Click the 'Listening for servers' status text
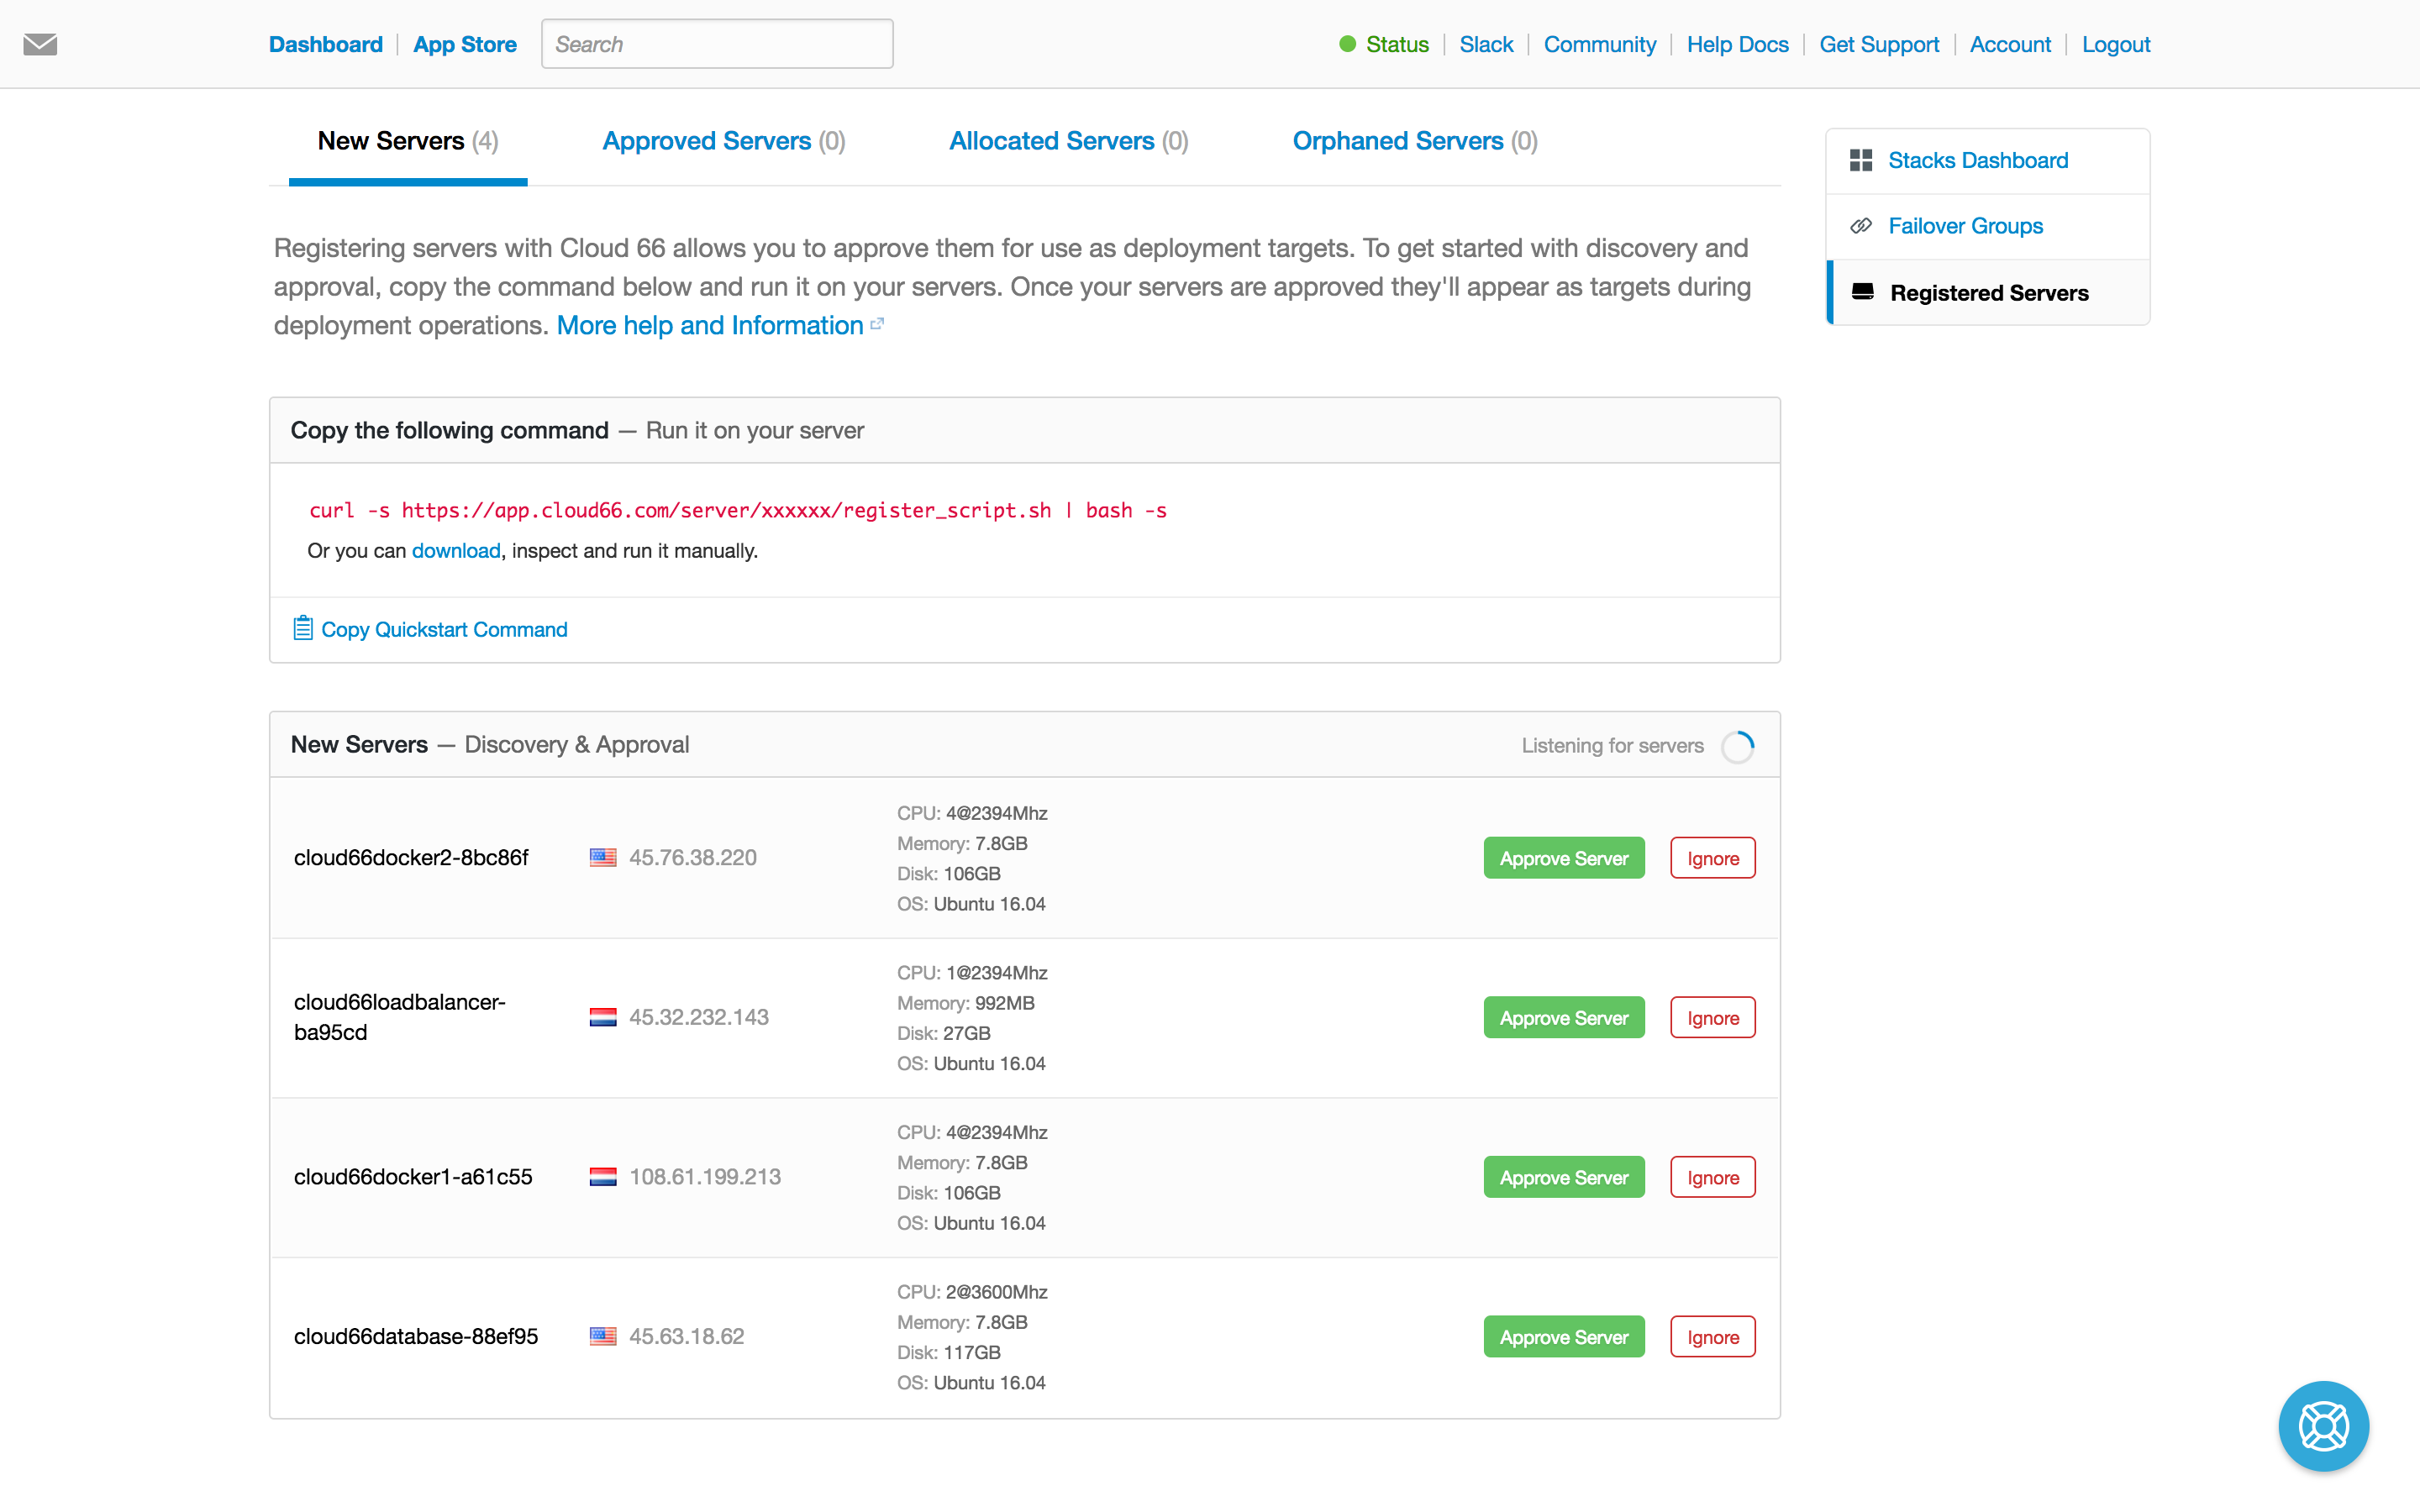This screenshot has width=2420, height=1512. (1612, 746)
